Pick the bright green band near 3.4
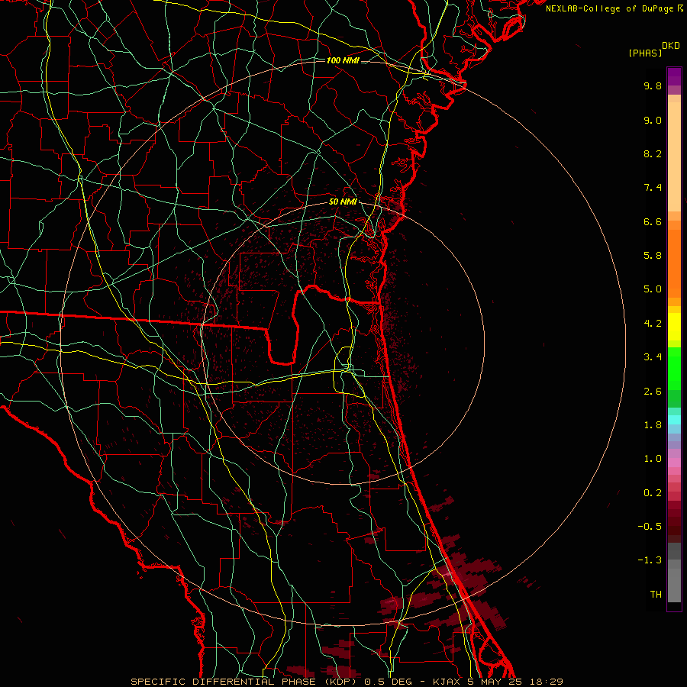This screenshot has height=687, width=687. 674,369
